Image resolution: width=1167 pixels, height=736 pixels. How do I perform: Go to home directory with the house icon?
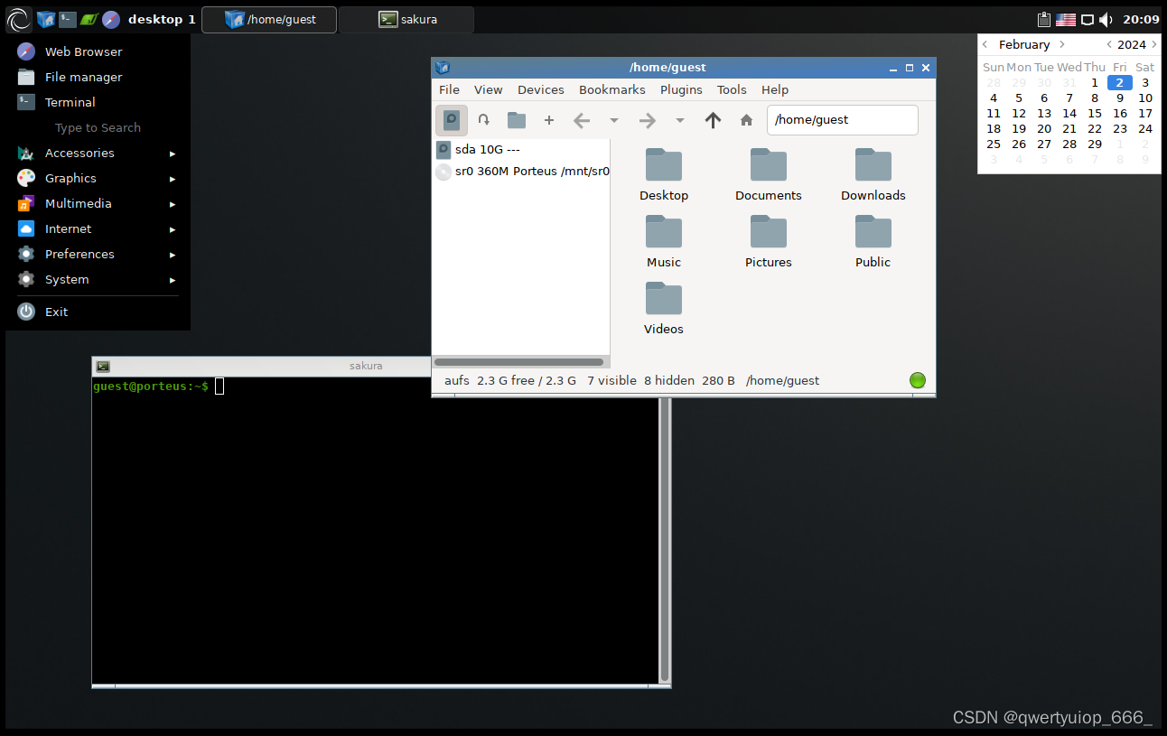tap(746, 119)
